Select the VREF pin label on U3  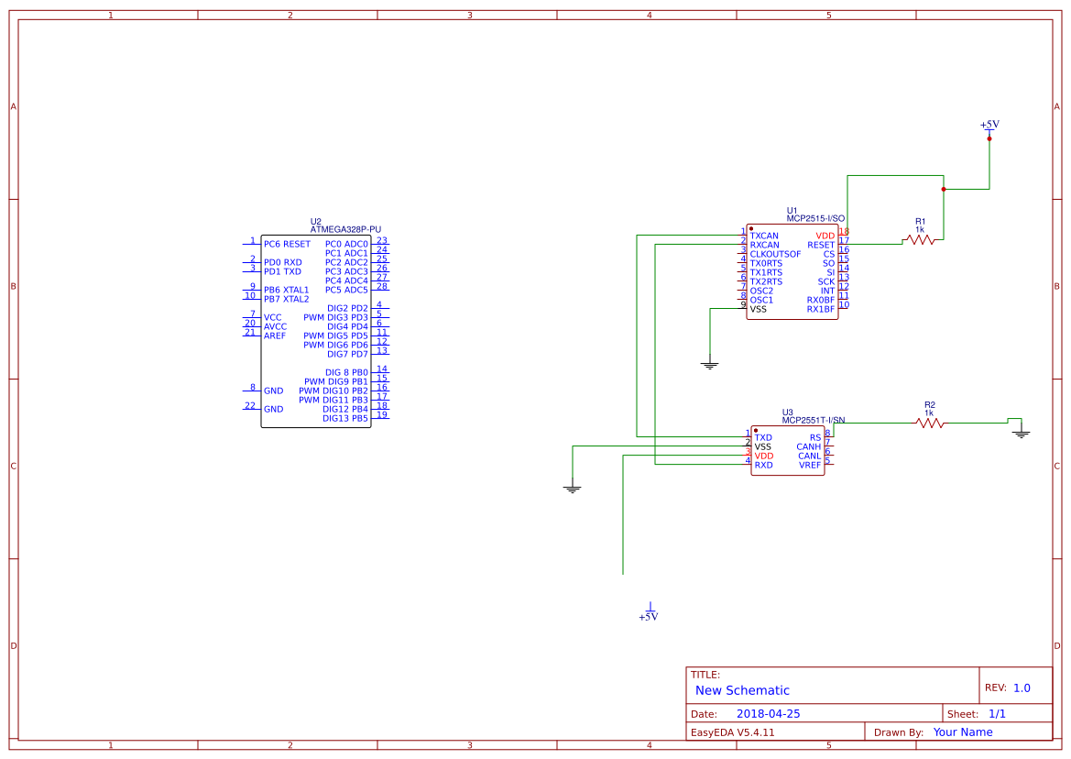pos(810,466)
